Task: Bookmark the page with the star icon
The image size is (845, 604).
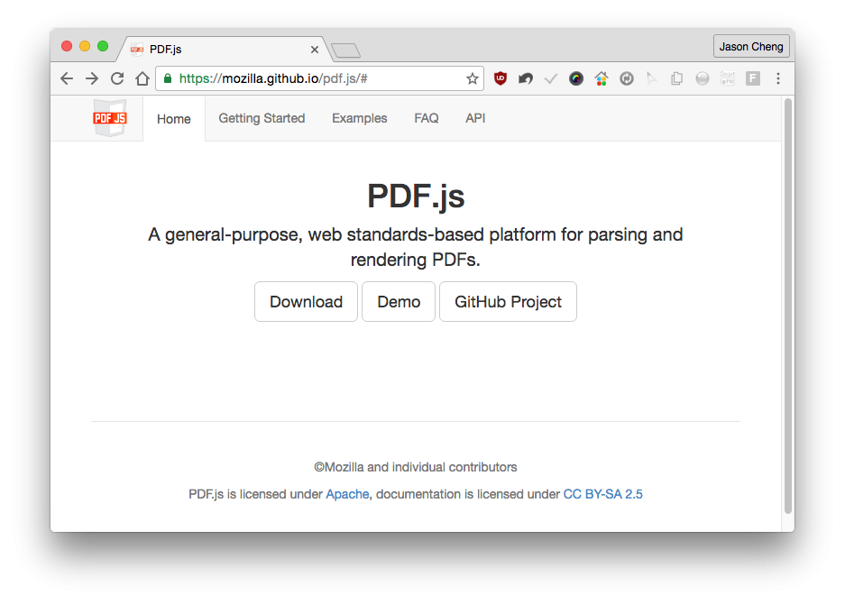Action: [x=473, y=78]
